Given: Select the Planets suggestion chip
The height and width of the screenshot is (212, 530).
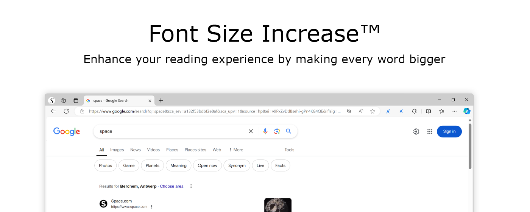Looking at the screenshot, I should (153, 165).
